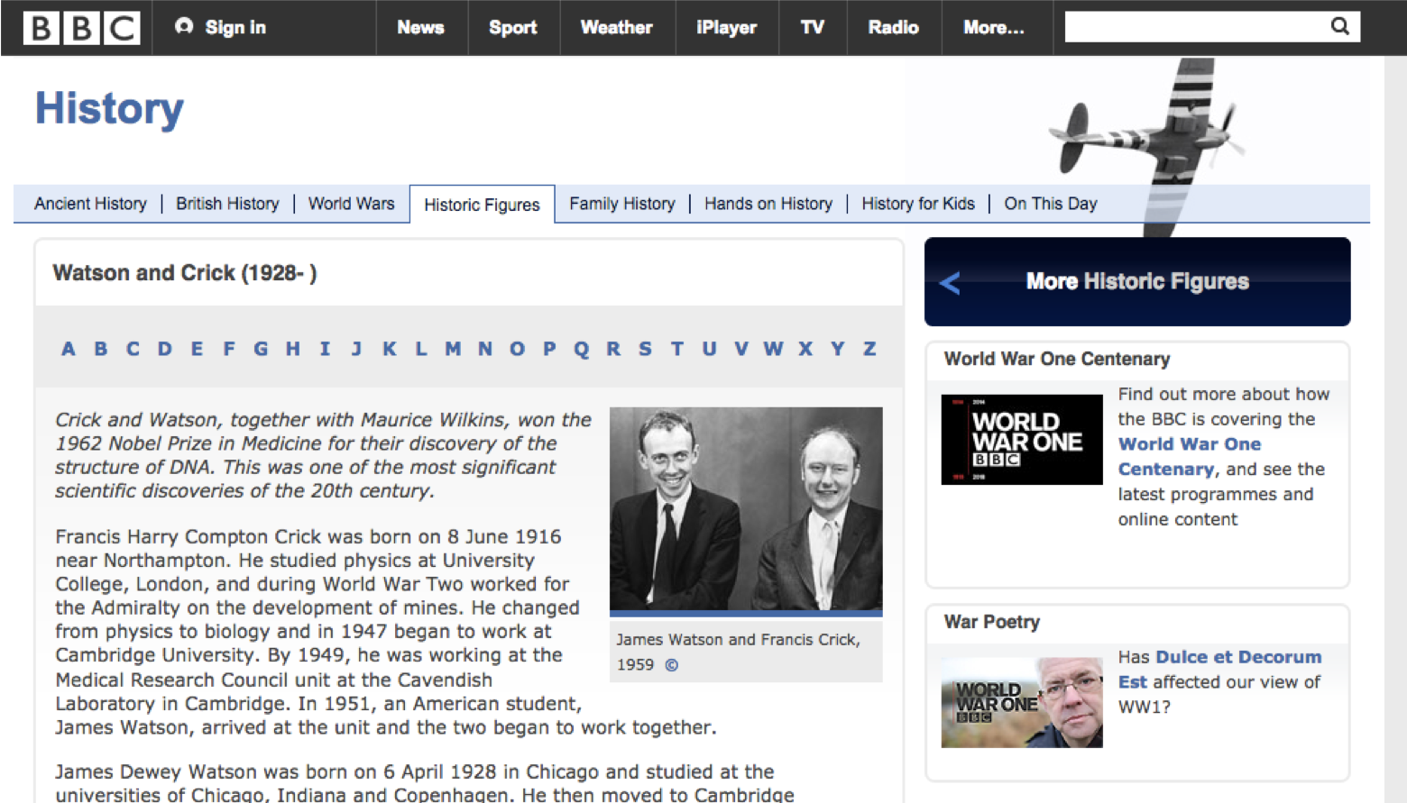Click the BBC logo
The width and height of the screenshot is (1407, 803).
(x=81, y=28)
